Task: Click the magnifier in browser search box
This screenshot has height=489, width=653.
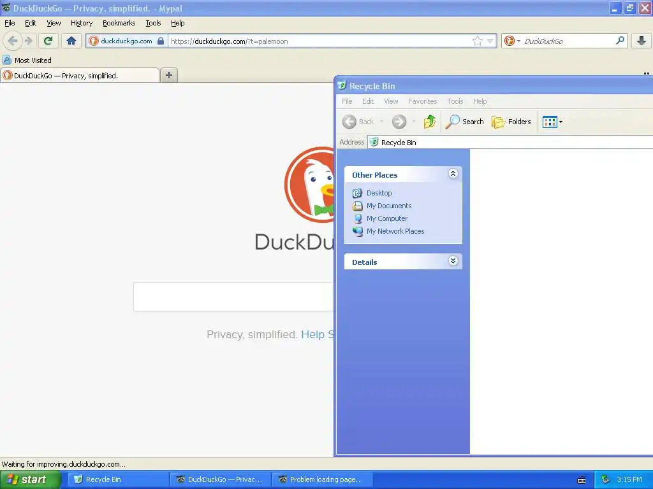Action: (x=620, y=40)
